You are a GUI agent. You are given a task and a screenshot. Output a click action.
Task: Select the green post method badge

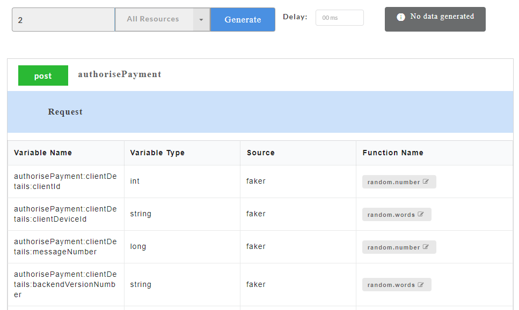tap(43, 75)
